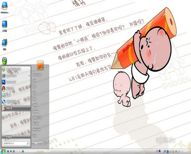Open 计算机 (Computer) in the Start menu right column
The width and height of the screenshot is (191, 154).
click(x=35, y=105)
